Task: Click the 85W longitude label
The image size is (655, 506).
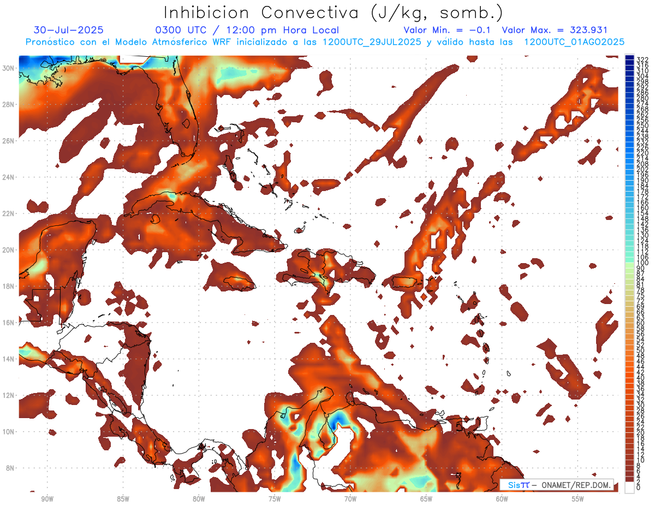Action: click(x=123, y=499)
